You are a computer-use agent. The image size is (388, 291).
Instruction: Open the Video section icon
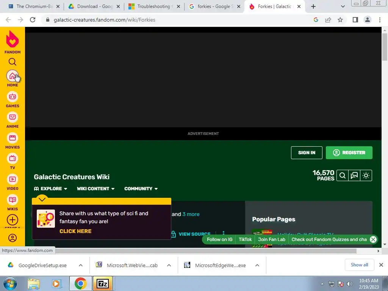click(x=13, y=179)
